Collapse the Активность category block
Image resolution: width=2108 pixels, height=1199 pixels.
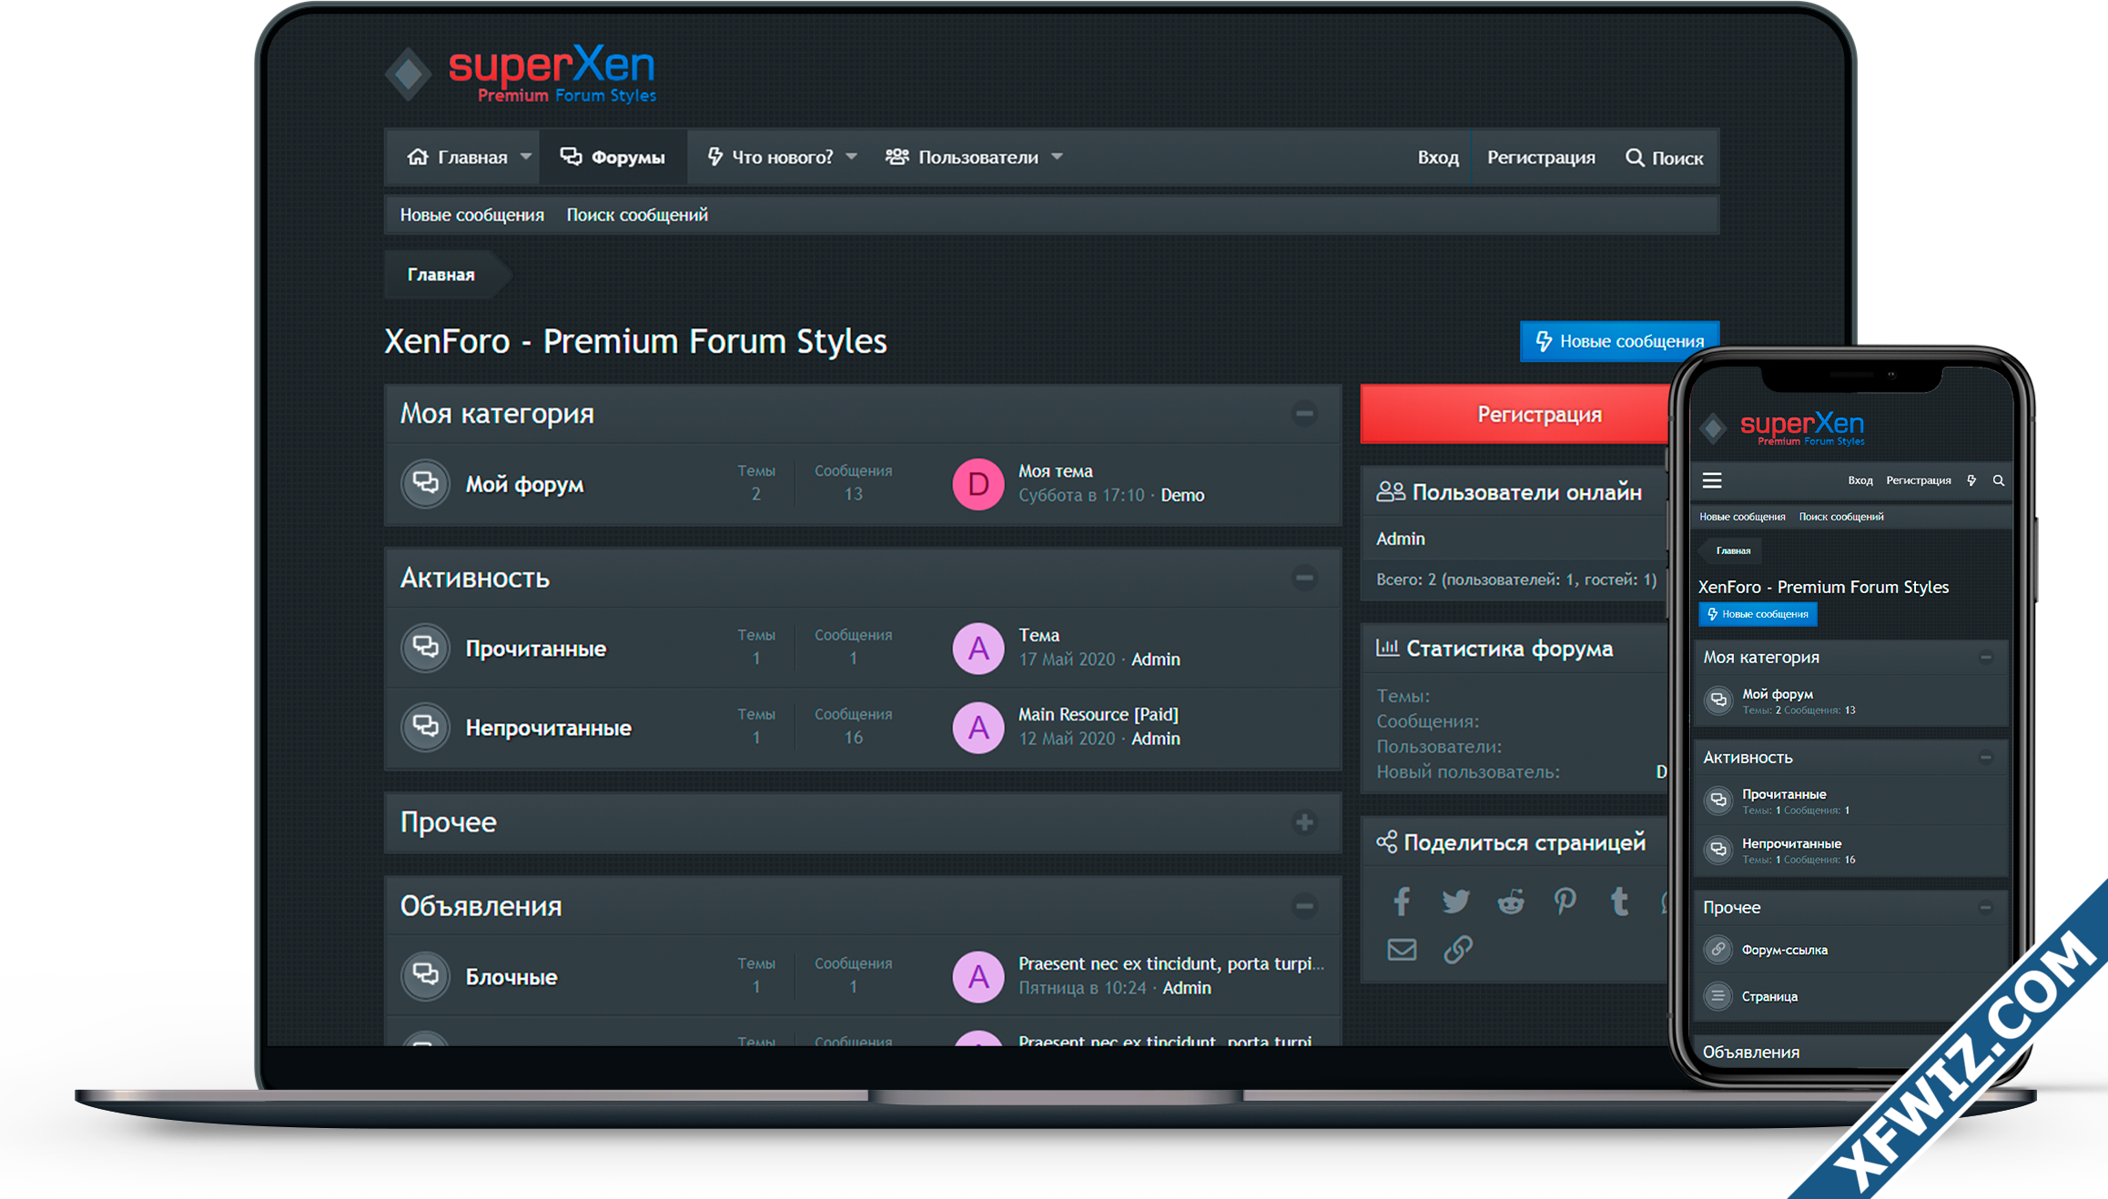pos(1304,578)
